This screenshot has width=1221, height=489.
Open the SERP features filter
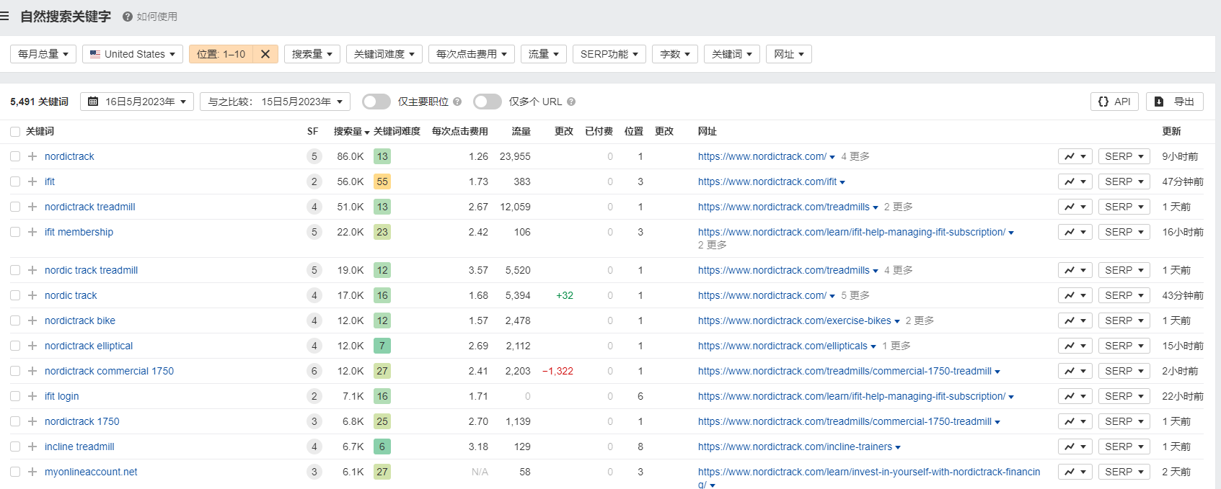[609, 54]
